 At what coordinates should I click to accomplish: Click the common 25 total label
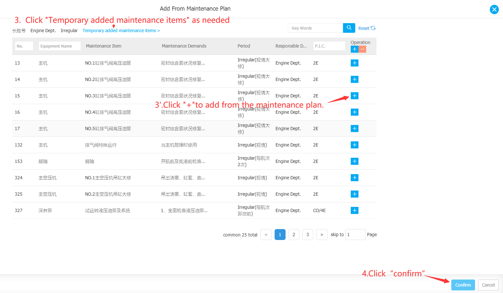pyautogui.click(x=240, y=235)
